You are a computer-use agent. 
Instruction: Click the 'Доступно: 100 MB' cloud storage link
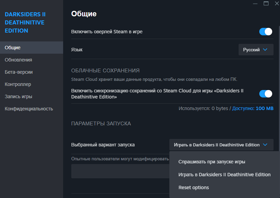pyautogui.click(x=253, y=108)
